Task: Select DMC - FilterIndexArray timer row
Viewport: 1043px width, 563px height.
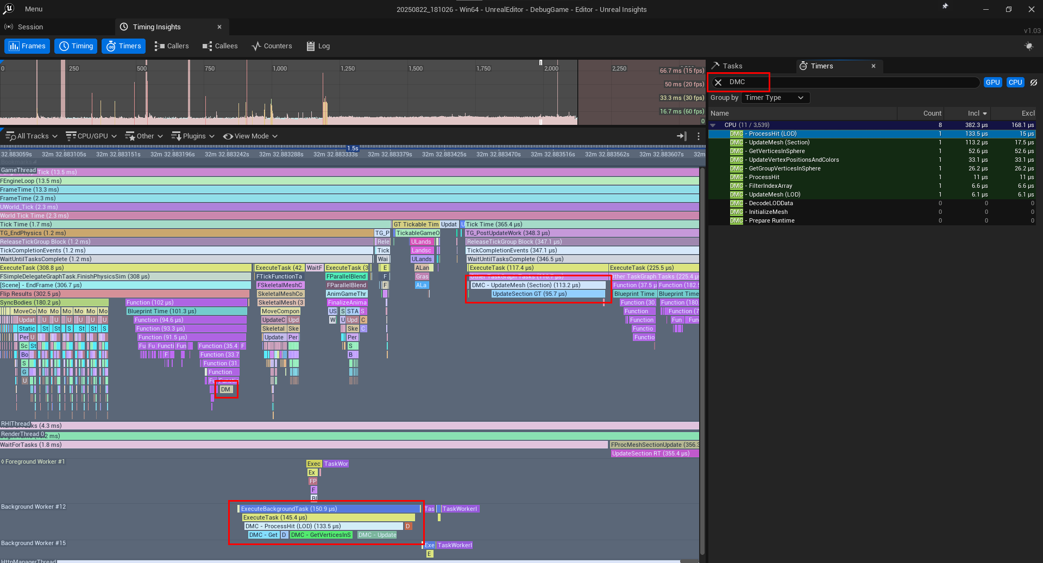Action: [x=872, y=186]
